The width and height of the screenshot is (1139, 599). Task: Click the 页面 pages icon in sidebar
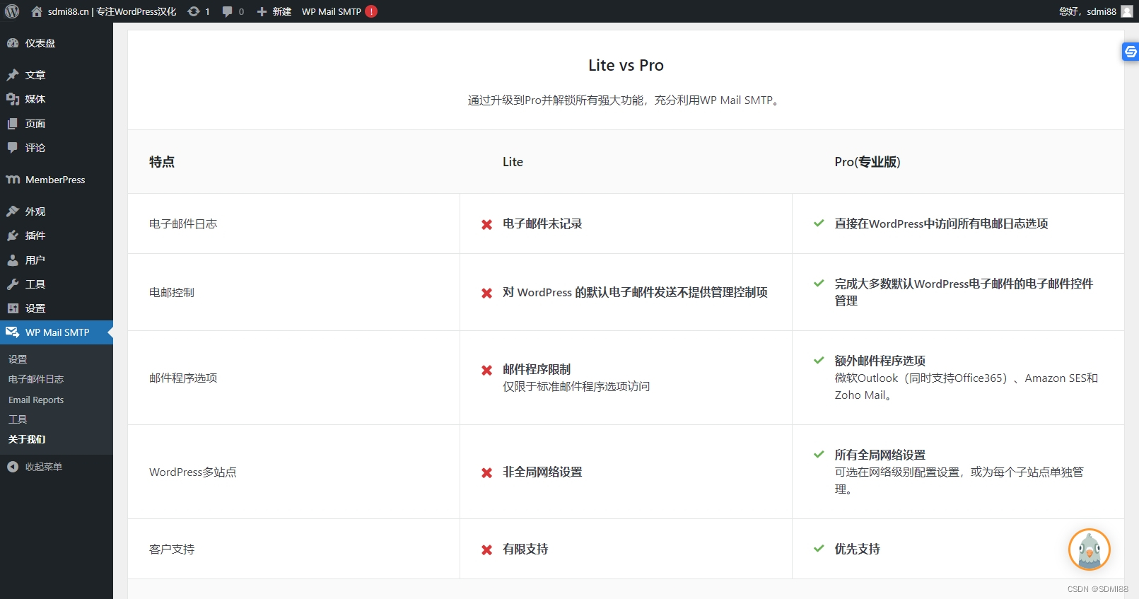[x=13, y=124]
